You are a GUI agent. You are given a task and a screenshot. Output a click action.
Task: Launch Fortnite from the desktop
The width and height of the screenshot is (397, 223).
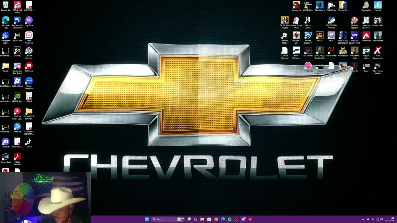(378, 6)
